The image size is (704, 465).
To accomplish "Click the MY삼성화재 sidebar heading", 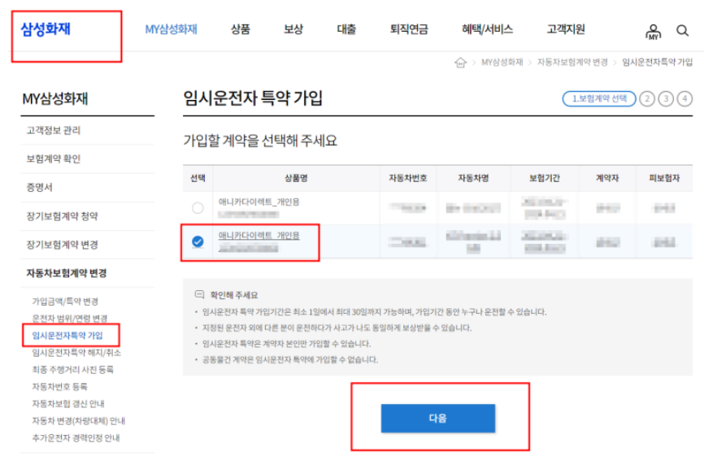I will 55,98.
